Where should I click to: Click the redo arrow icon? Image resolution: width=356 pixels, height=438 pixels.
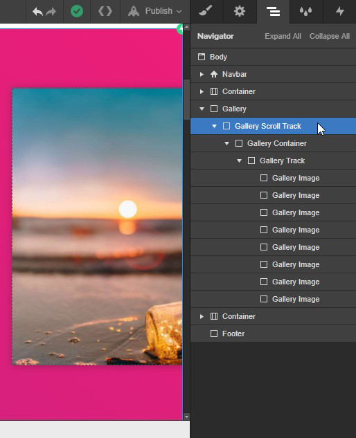click(x=51, y=12)
